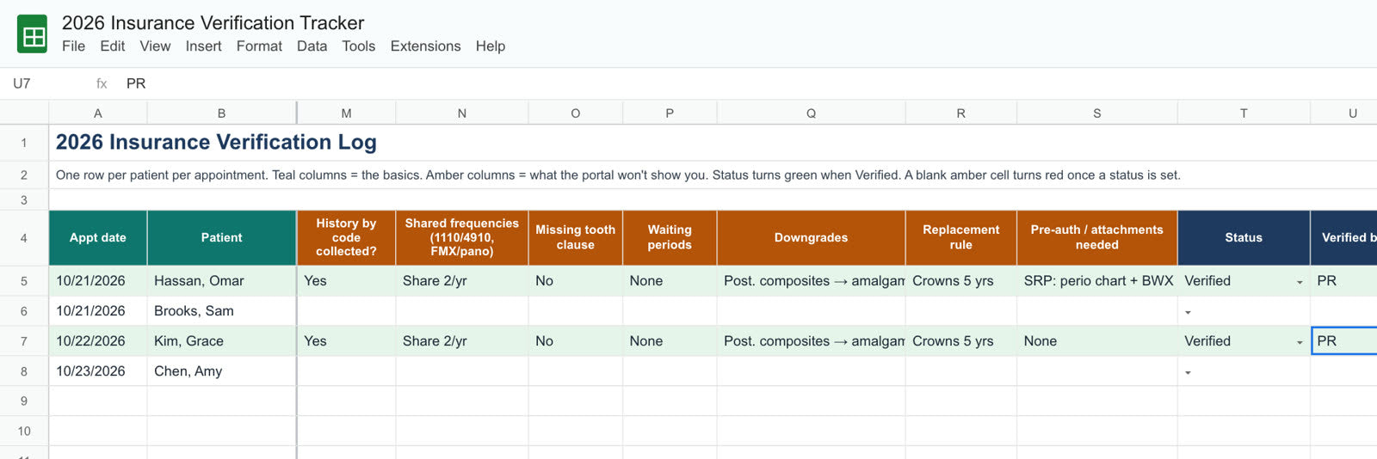Click the Downgrades header cell
Viewport: 1377px width, 459px height.
click(811, 238)
